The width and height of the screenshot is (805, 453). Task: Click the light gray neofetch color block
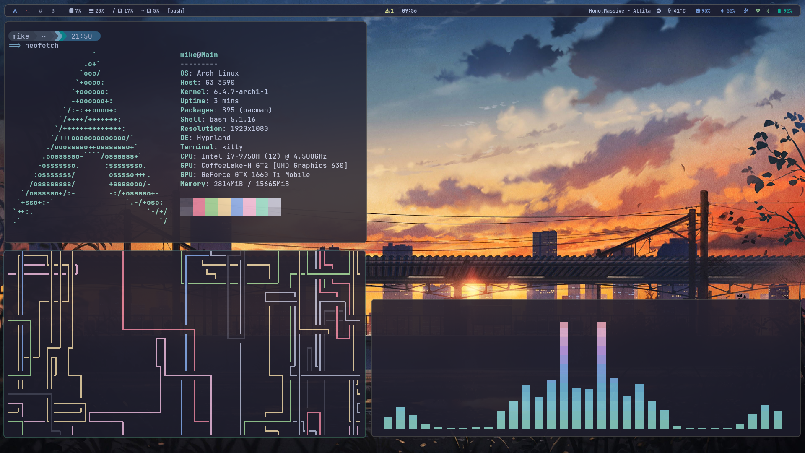point(275,207)
